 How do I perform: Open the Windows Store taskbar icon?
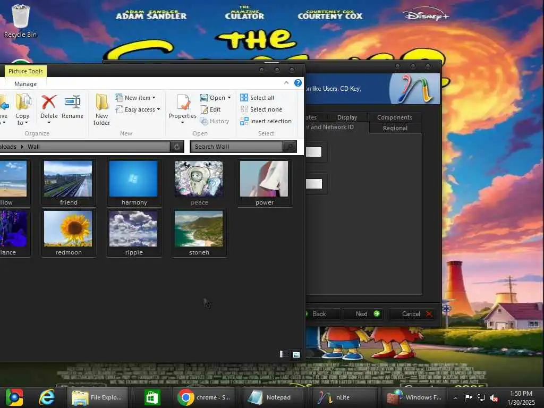152,397
